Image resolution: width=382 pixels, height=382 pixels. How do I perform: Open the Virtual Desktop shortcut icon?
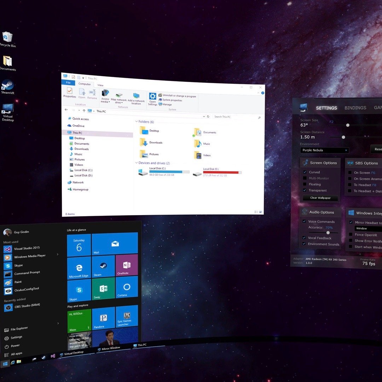(x=8, y=112)
